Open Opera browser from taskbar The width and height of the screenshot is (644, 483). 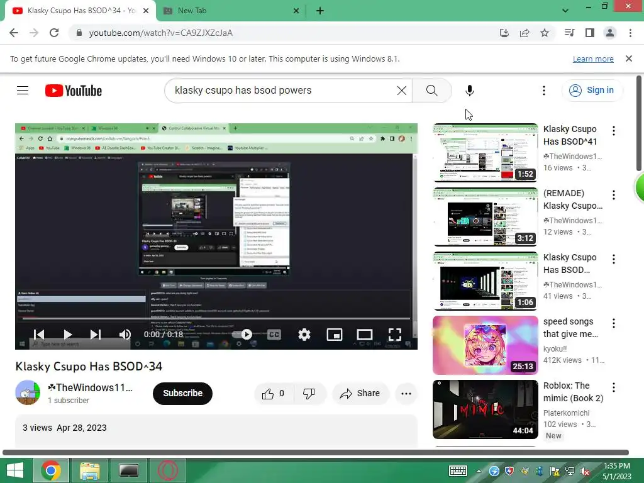click(167, 470)
